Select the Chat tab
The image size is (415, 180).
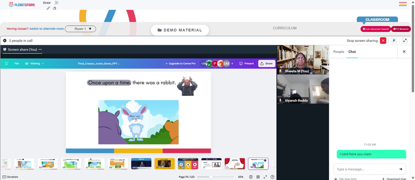[x=352, y=51]
